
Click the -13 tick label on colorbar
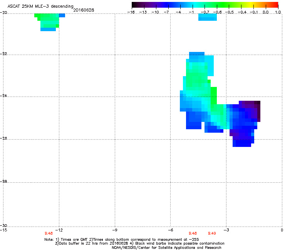pos(143,12)
